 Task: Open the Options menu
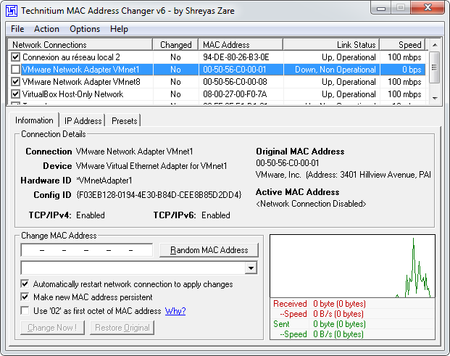pos(85,29)
